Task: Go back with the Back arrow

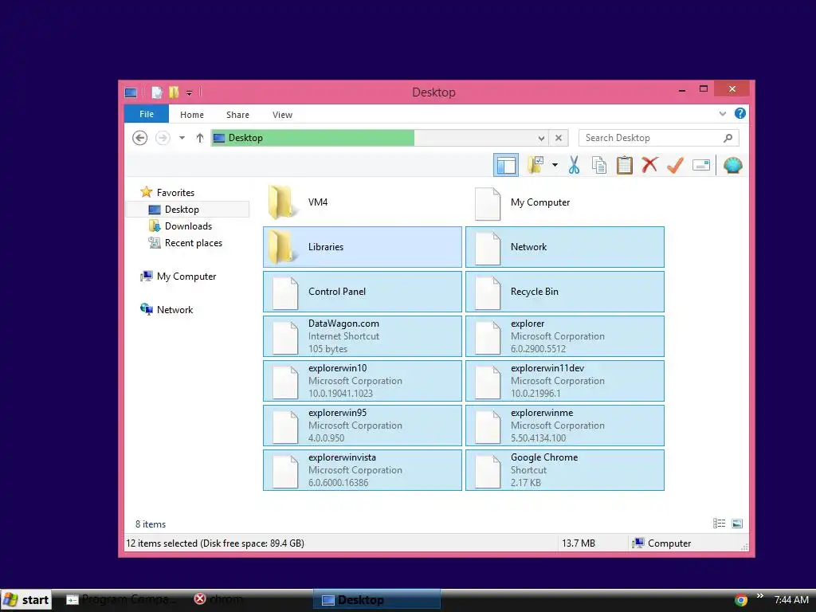Action: click(x=139, y=138)
